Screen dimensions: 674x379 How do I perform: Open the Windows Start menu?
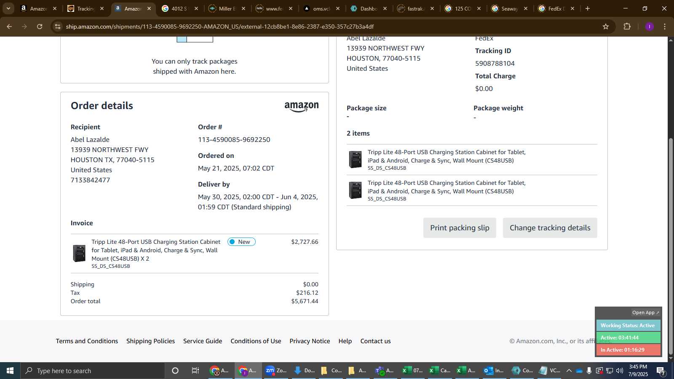coord(10,371)
